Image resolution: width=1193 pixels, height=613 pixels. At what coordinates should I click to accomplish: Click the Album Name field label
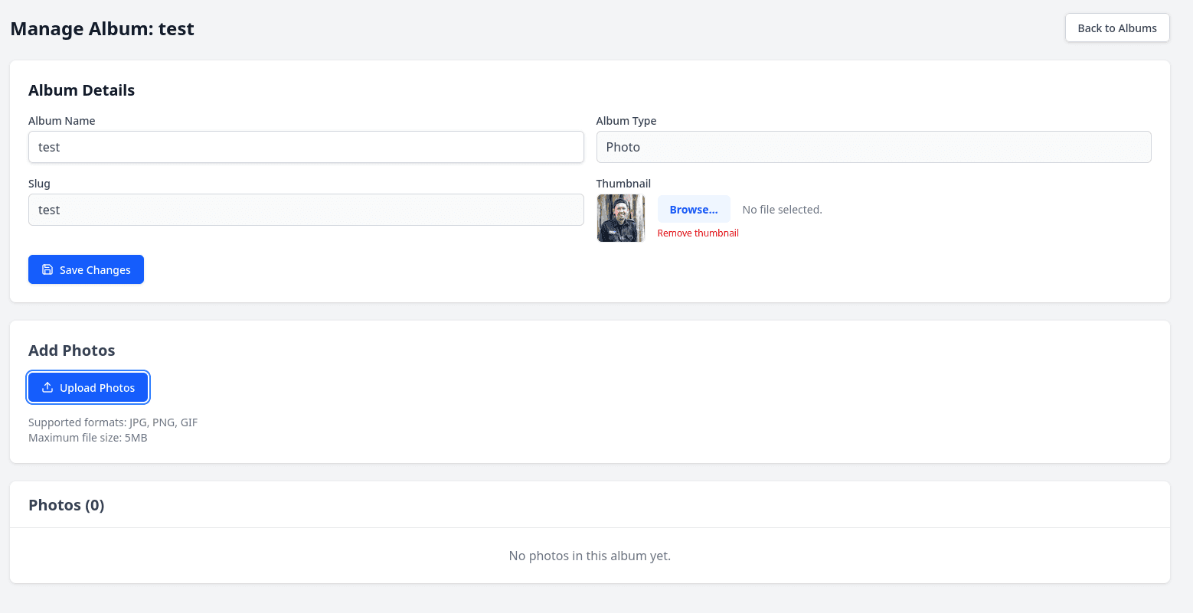point(62,121)
